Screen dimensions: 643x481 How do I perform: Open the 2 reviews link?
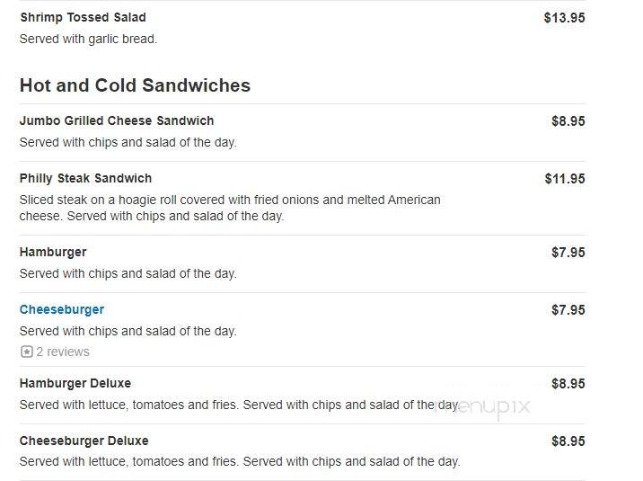(x=63, y=352)
